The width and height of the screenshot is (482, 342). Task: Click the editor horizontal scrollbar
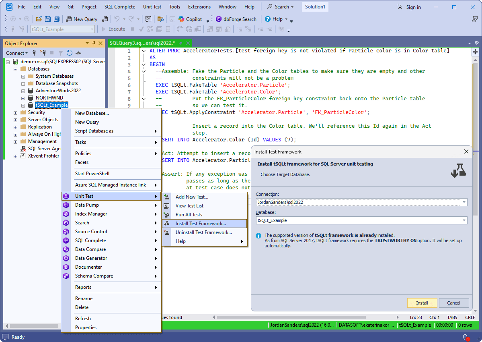[x=291, y=317]
